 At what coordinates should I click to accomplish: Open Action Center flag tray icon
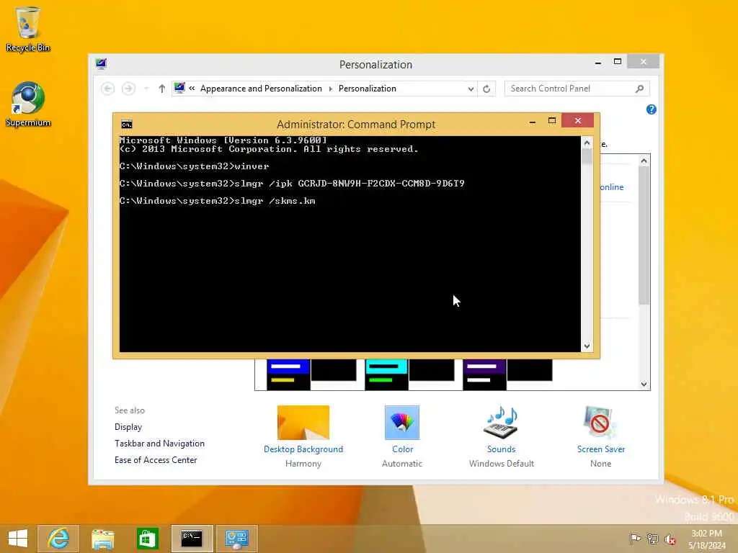(x=635, y=539)
